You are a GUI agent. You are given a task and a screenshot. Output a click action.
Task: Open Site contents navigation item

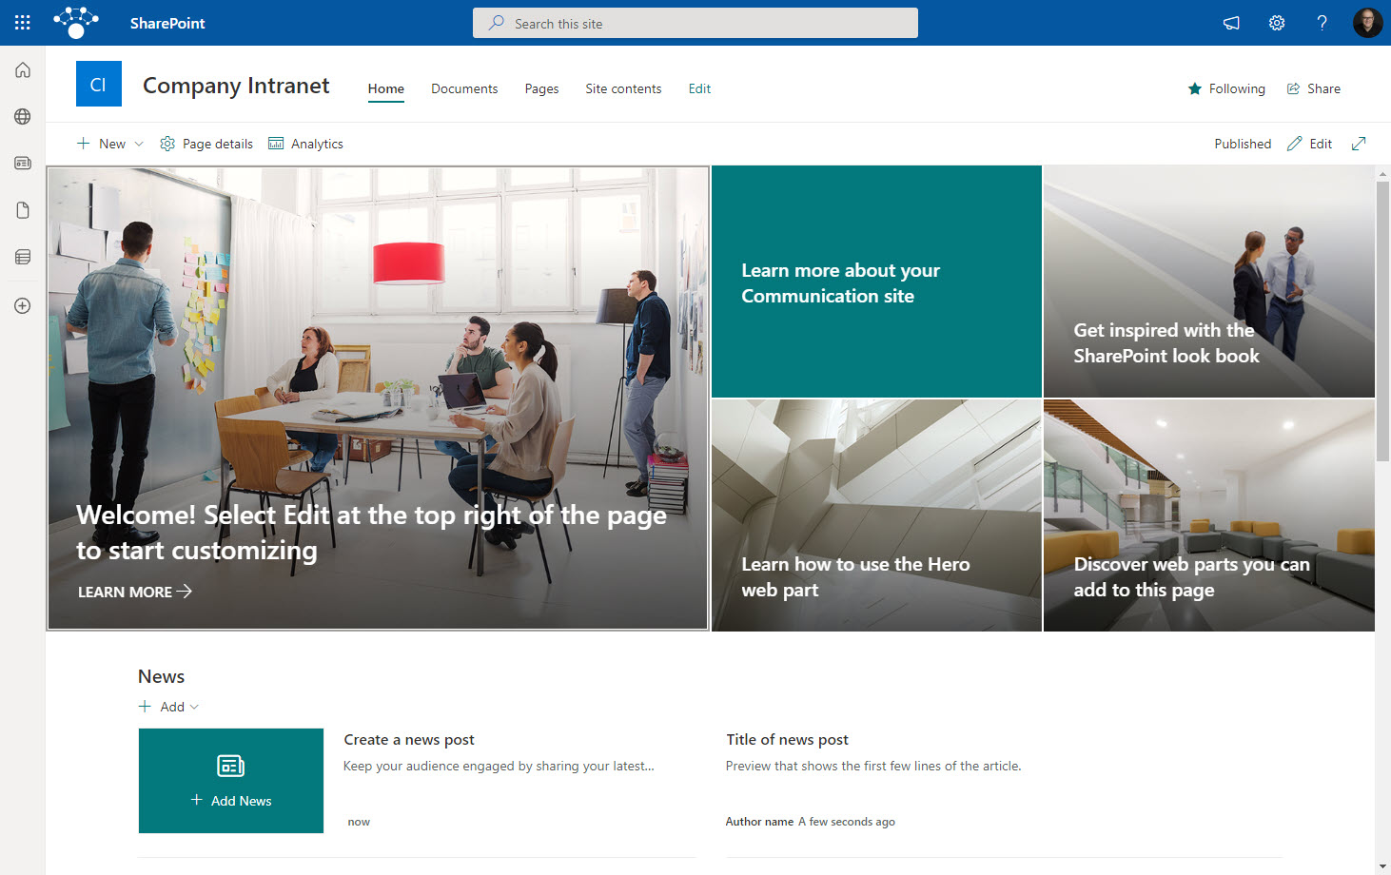click(x=623, y=88)
